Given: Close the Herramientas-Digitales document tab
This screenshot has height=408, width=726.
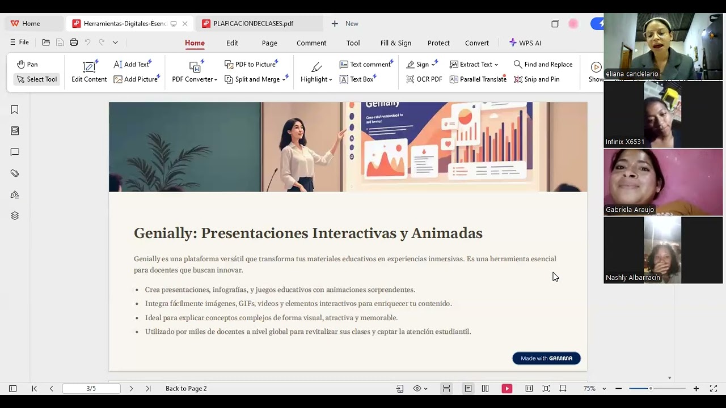Looking at the screenshot, I should pyautogui.click(x=185, y=24).
